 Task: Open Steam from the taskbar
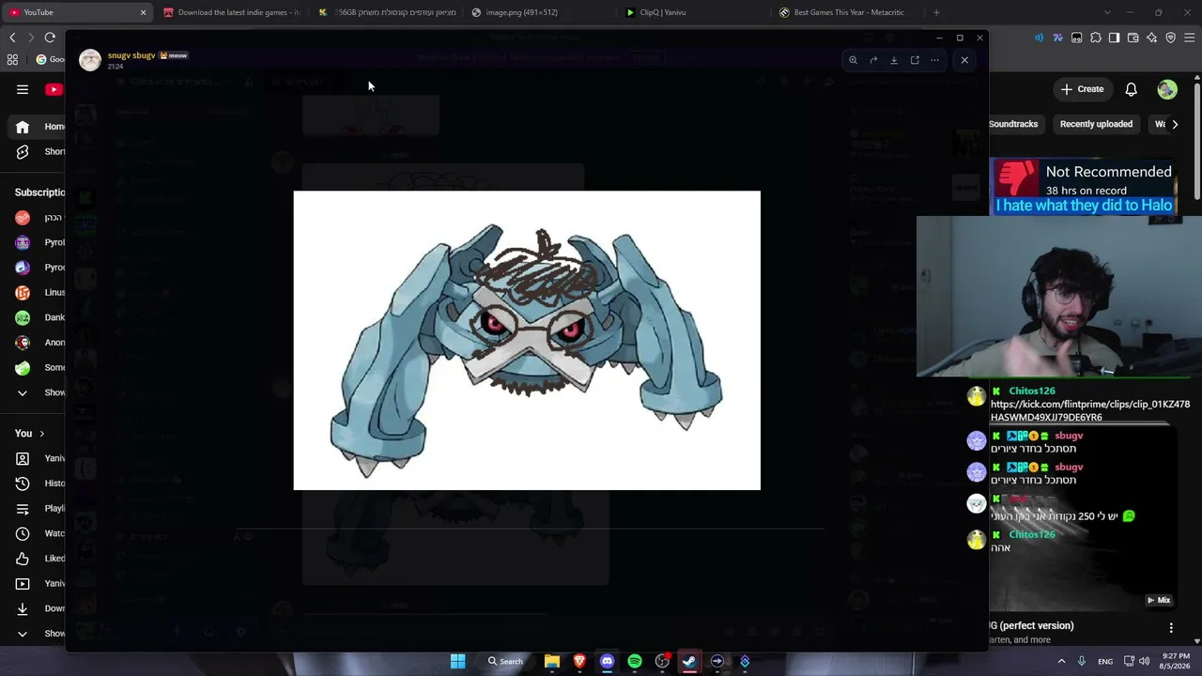689,661
